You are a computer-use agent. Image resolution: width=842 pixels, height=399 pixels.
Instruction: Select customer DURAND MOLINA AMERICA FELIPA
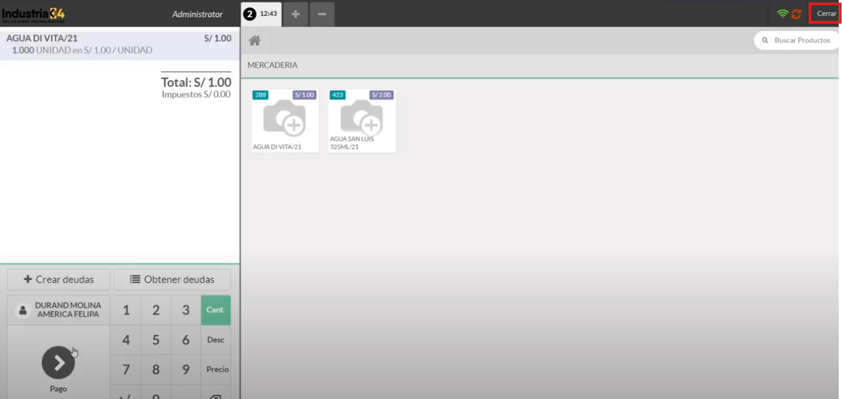59,310
